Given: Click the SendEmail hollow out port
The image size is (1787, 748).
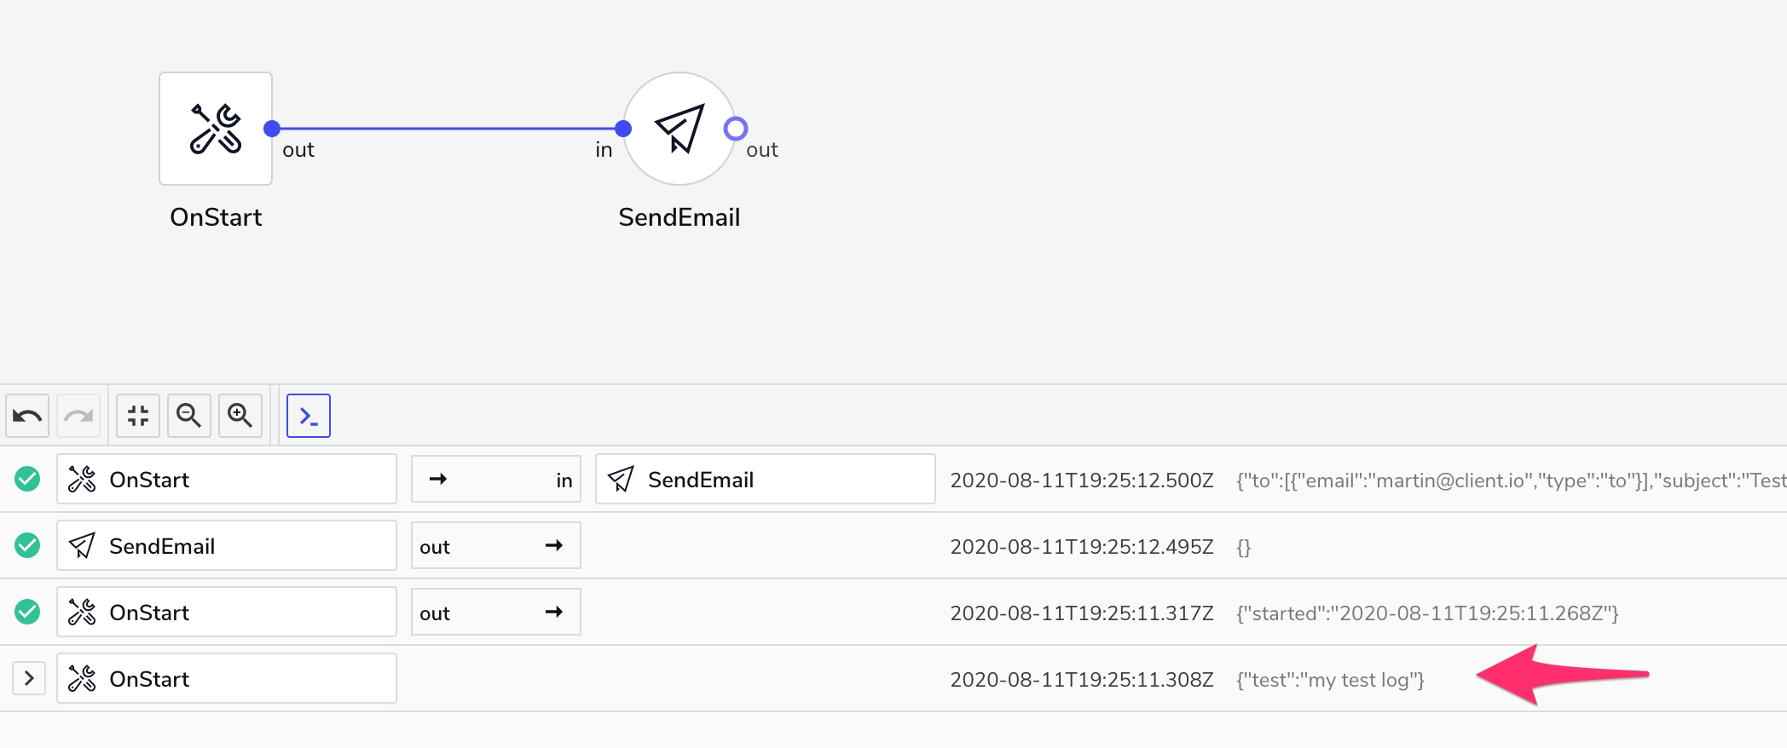Looking at the screenshot, I should [736, 129].
